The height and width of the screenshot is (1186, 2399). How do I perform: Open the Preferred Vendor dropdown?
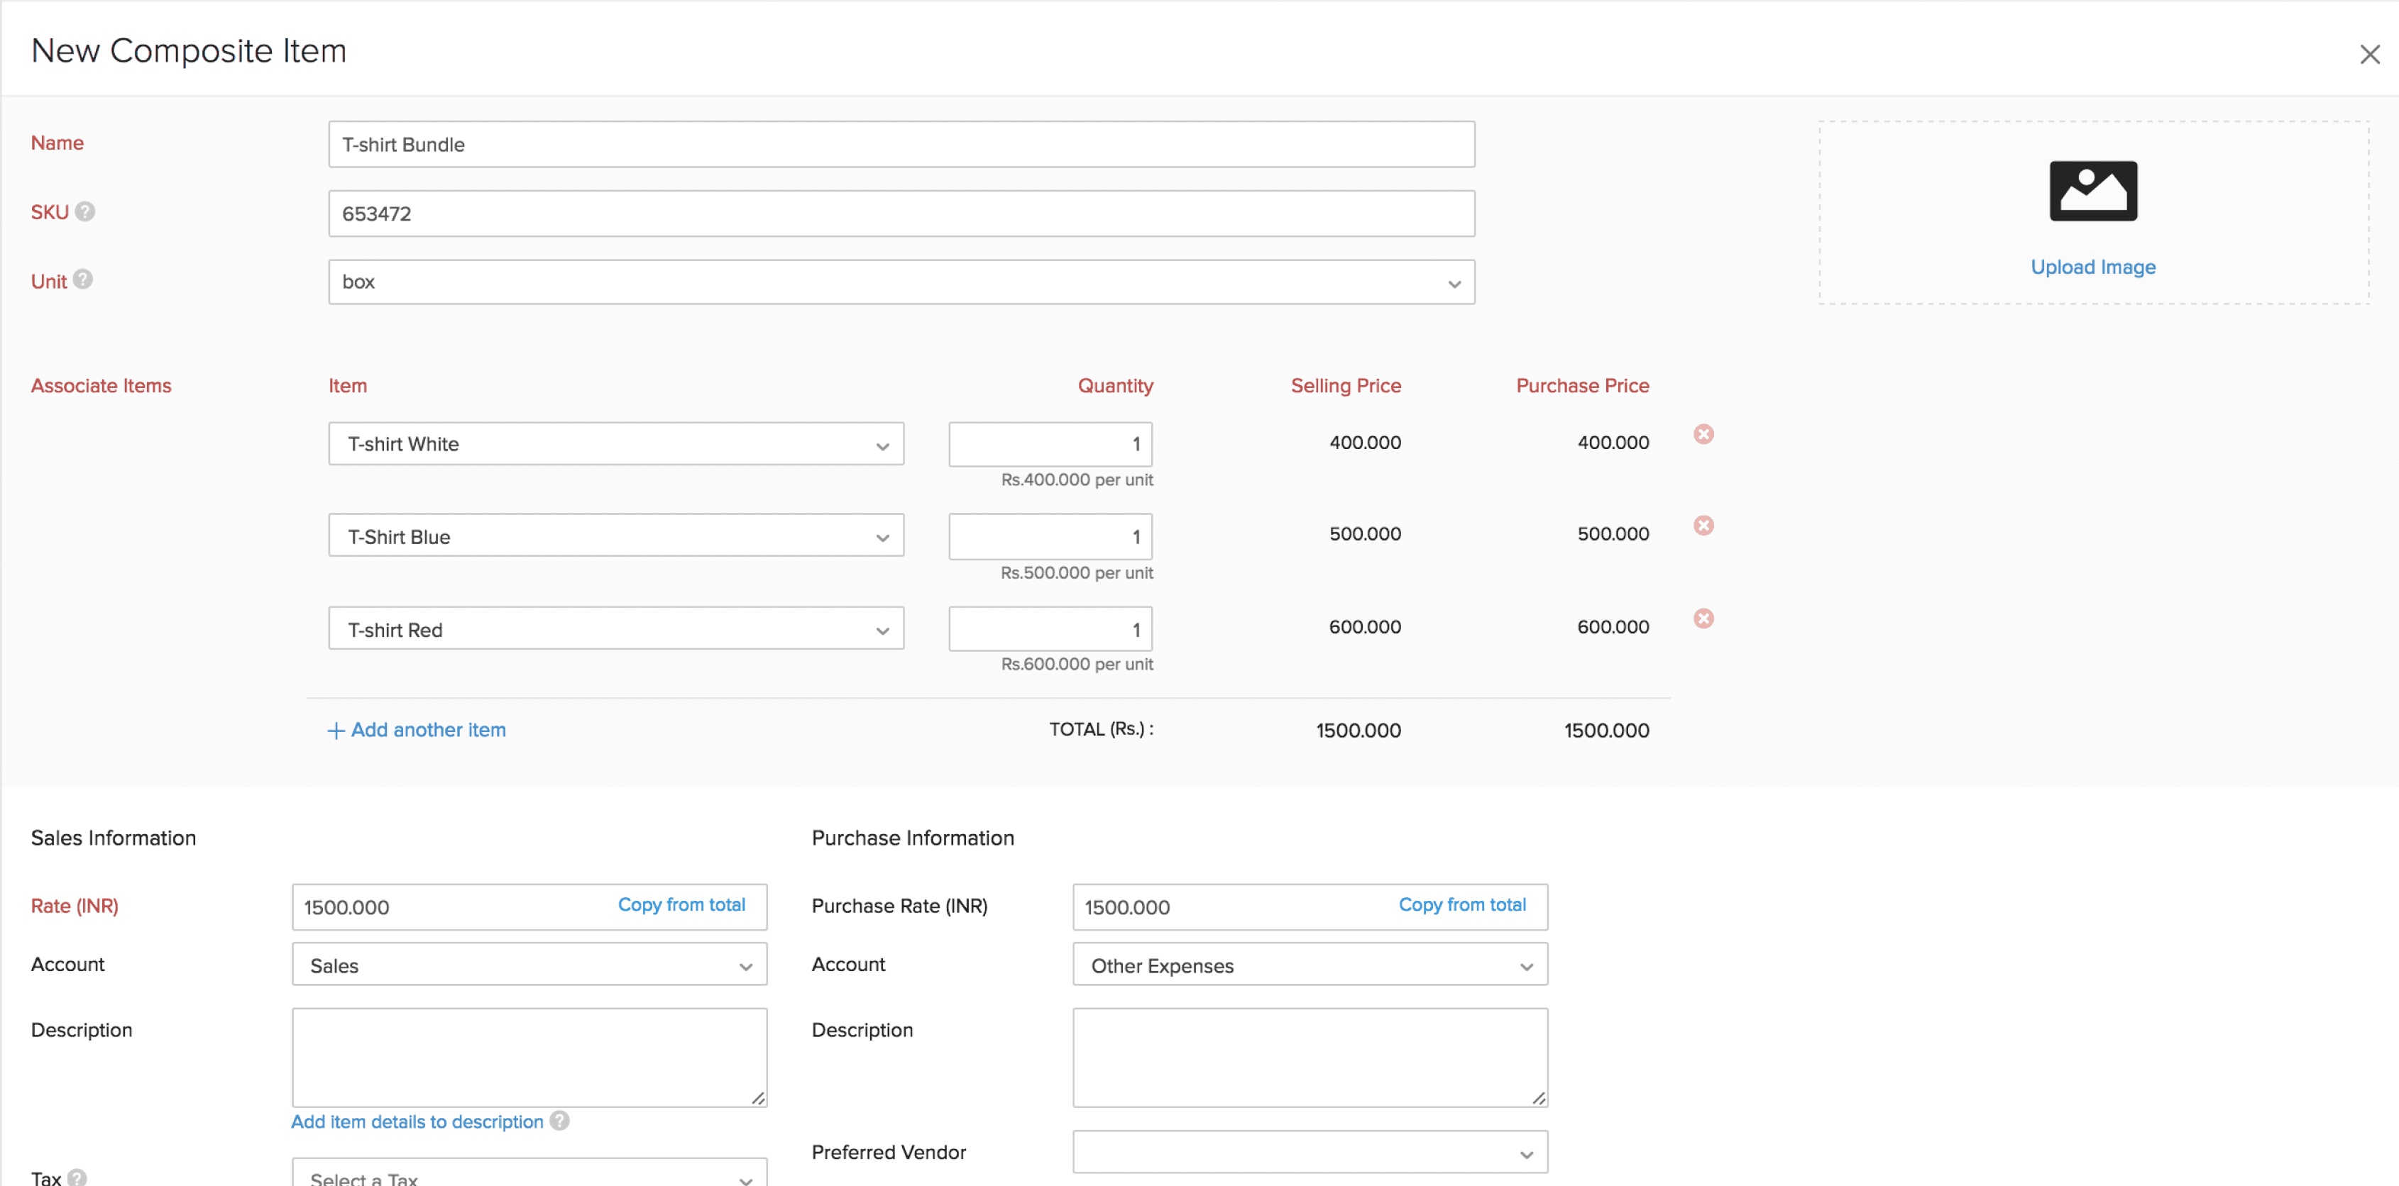coord(1309,1153)
